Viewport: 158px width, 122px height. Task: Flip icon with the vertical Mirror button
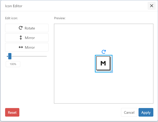coord(27,38)
